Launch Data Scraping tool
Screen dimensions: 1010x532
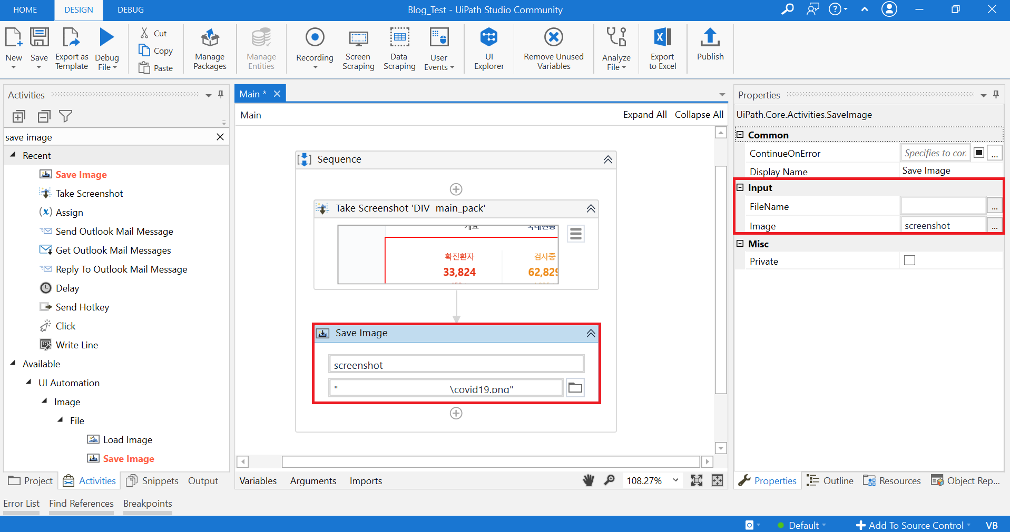coord(399,48)
